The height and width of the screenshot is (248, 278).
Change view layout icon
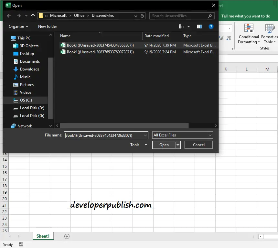pyautogui.click(x=182, y=27)
